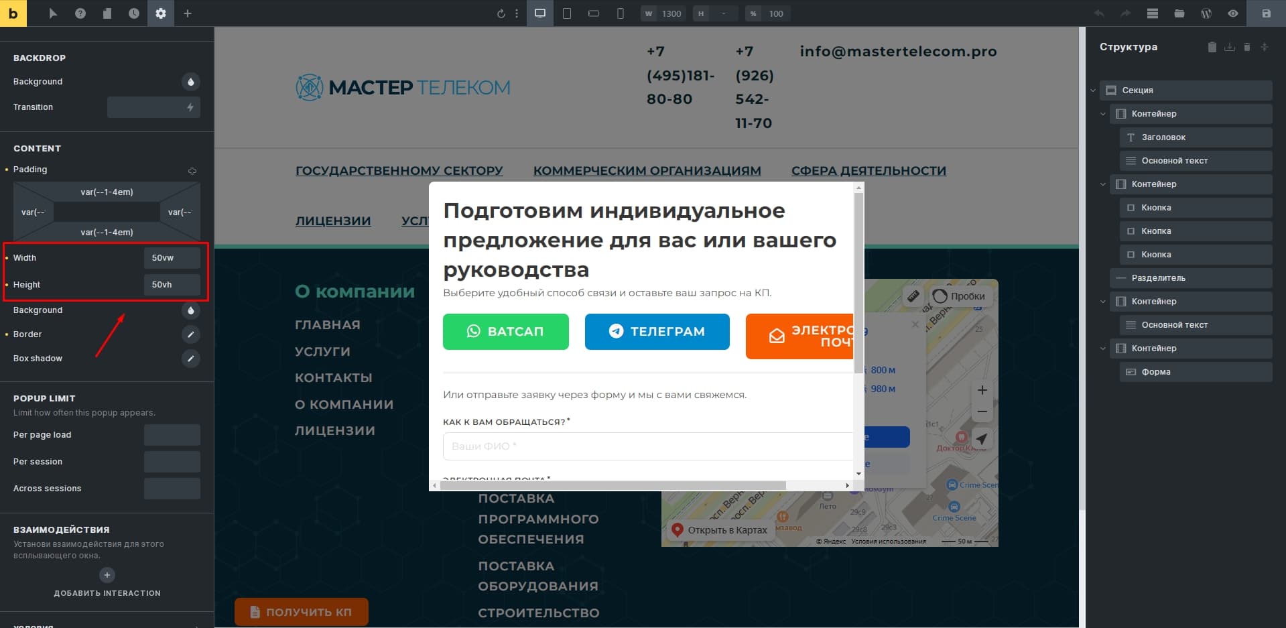Image resolution: width=1286 pixels, height=628 pixels.
Task: Reload canvas with the refresh icon
Action: [501, 13]
